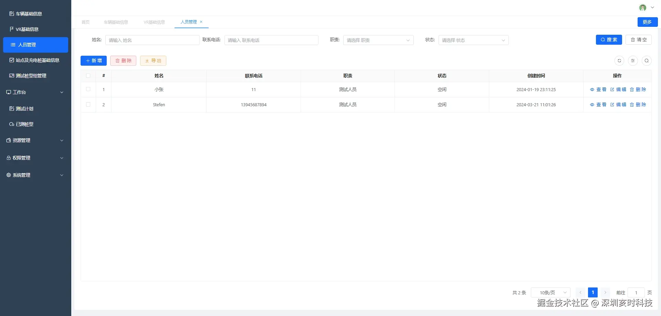Edit the 小张 row
The width and height of the screenshot is (661, 316).
tap(618, 89)
